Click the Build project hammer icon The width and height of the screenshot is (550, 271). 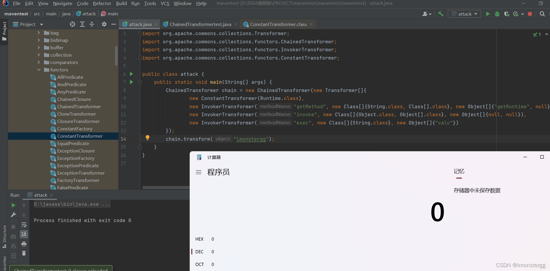click(x=441, y=14)
